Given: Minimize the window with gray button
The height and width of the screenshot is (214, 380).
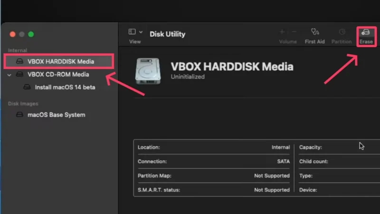Looking at the screenshot, I should point(22,34).
